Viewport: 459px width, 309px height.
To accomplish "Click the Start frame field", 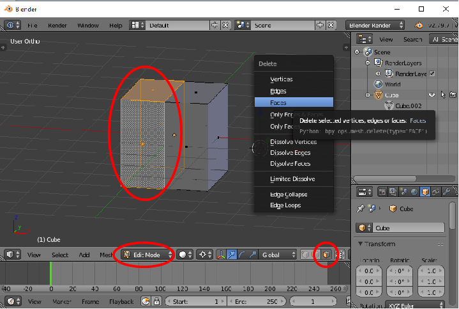I will point(196,301).
